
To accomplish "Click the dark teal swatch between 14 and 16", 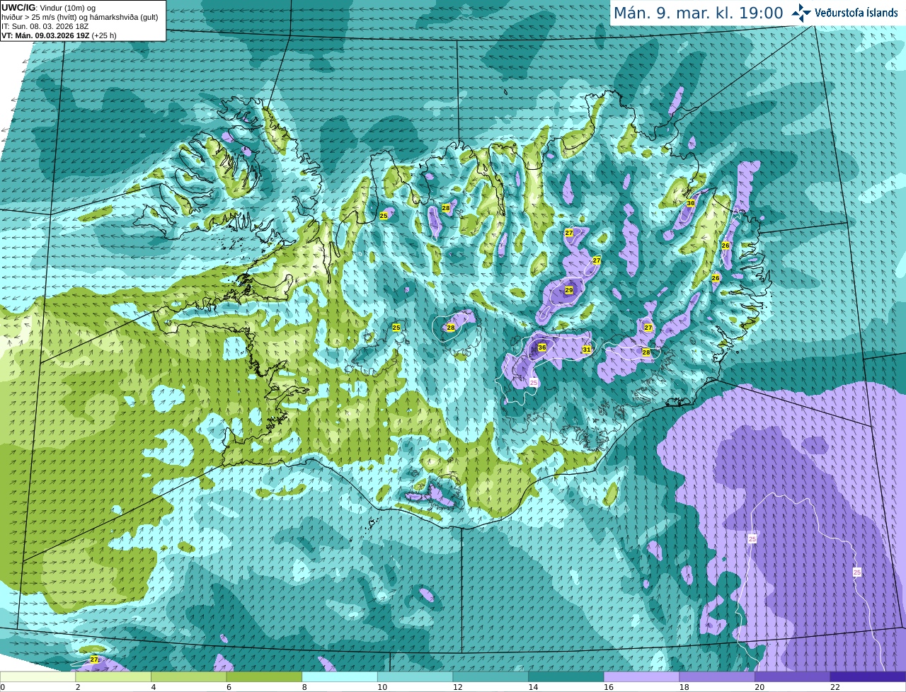I will (566, 677).
